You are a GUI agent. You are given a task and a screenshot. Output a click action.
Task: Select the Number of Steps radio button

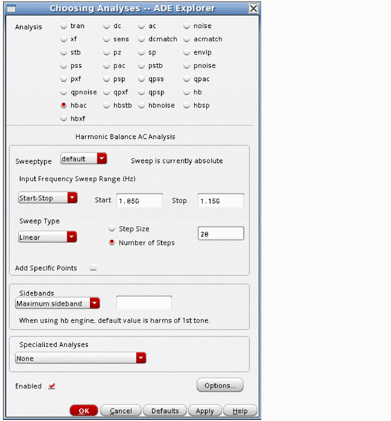(112, 242)
